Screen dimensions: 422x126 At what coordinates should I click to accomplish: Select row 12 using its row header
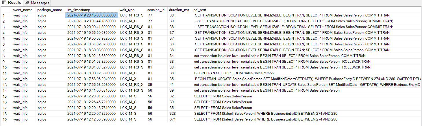coord(4,79)
